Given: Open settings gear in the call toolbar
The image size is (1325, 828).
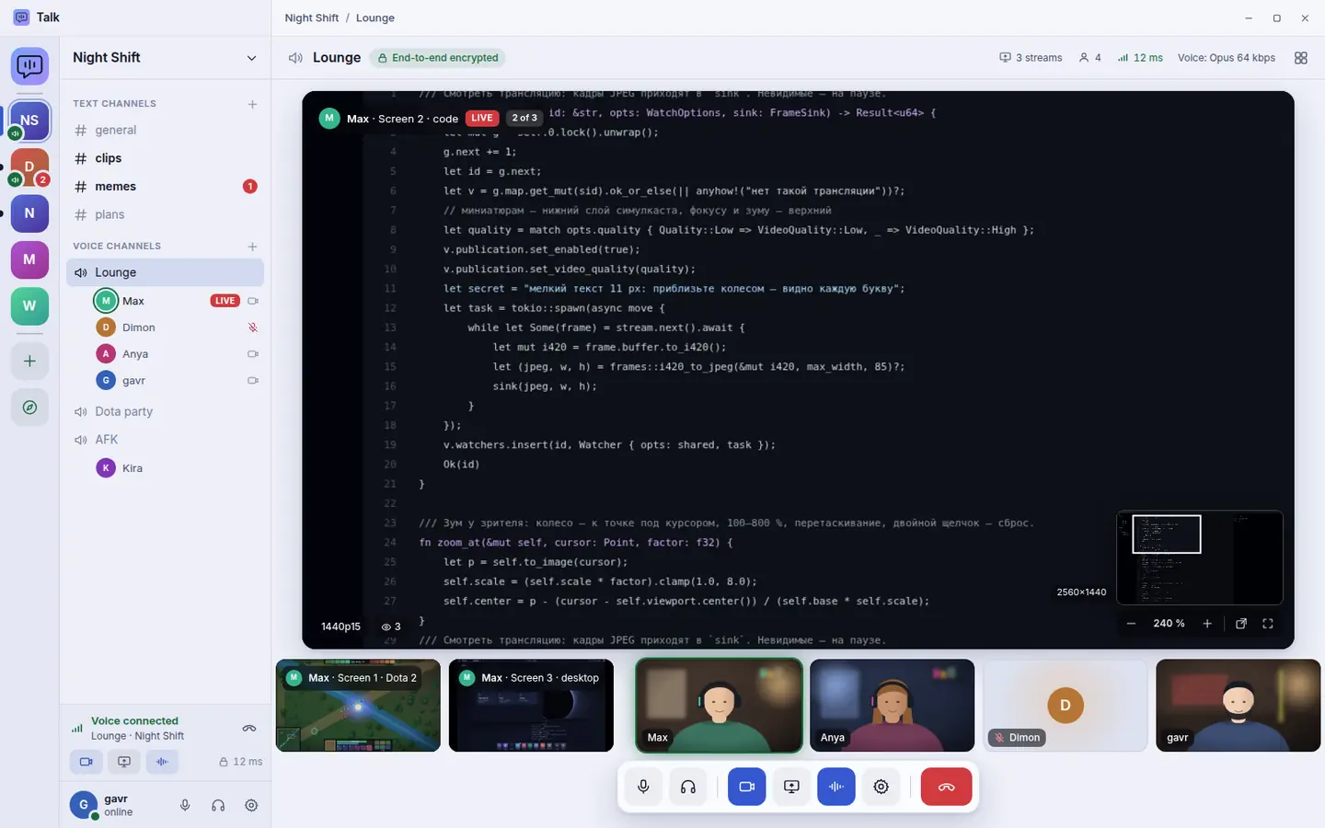Looking at the screenshot, I should tap(881, 787).
